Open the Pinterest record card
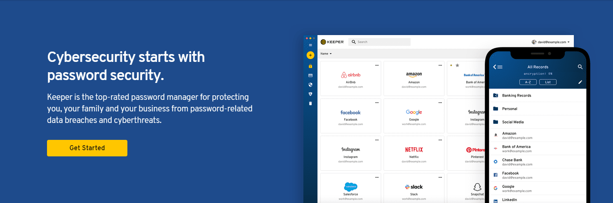This screenshot has width=613, height=203. tap(466, 153)
